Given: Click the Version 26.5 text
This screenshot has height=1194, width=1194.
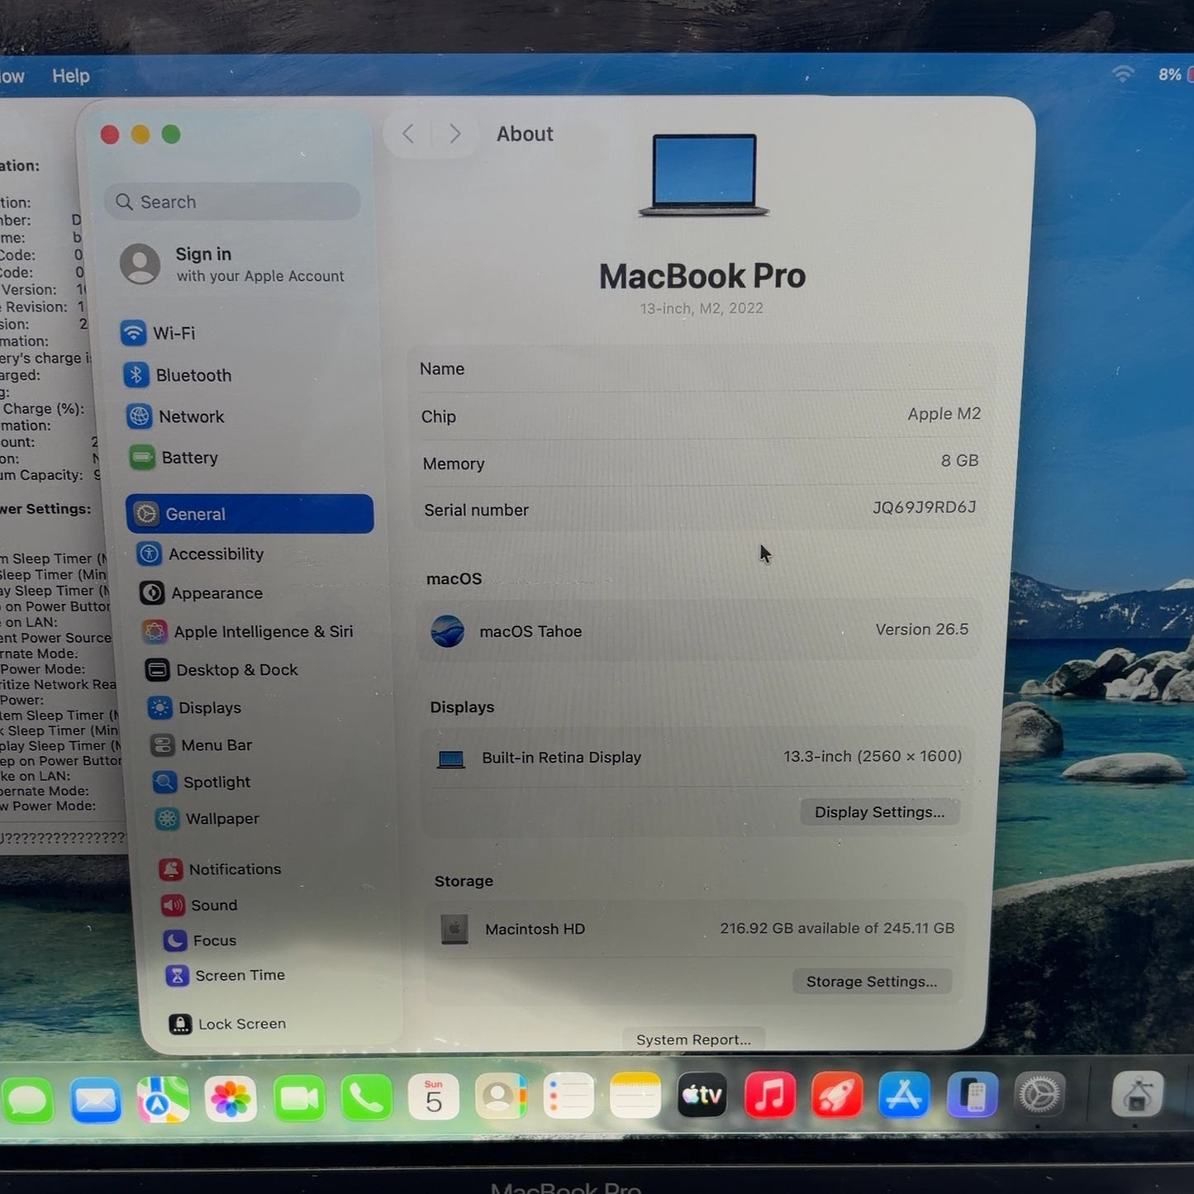Looking at the screenshot, I should (x=921, y=630).
